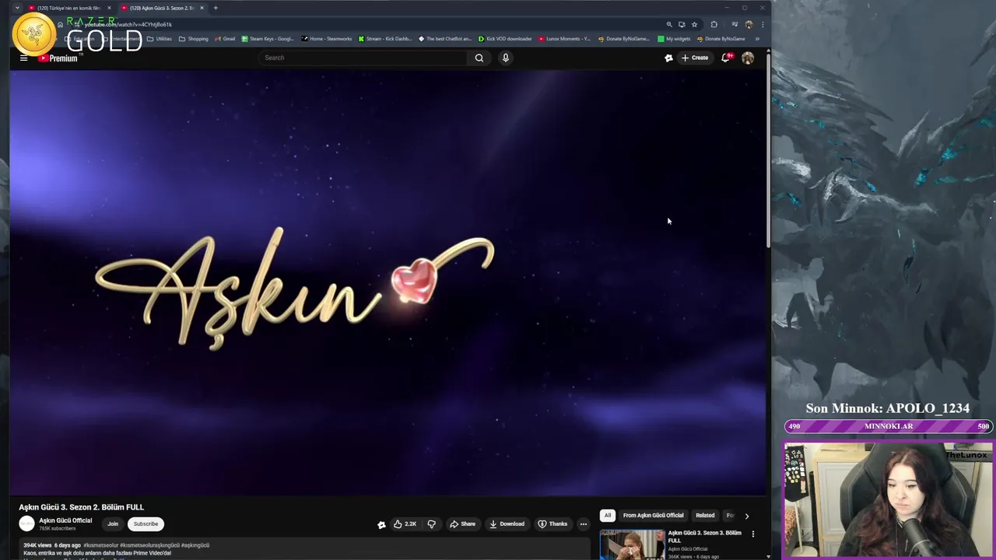Viewport: 996px width, 560px height.
Task: Click the YouTube search input field
Action: (x=362, y=58)
